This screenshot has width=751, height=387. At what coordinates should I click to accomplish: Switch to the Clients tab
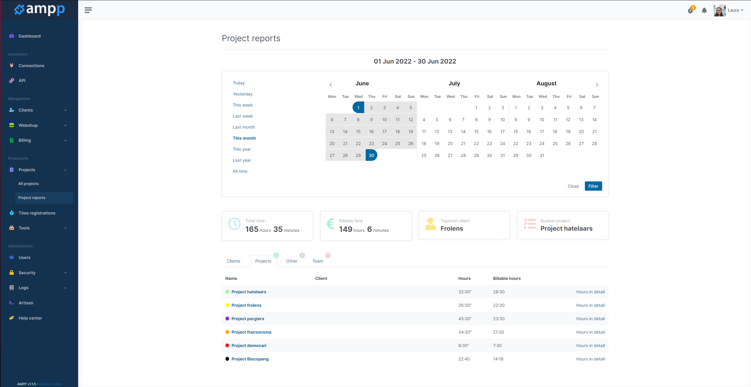pos(233,261)
